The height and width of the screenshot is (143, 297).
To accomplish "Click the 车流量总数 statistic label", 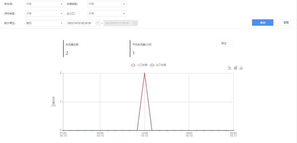I will click(72, 45).
